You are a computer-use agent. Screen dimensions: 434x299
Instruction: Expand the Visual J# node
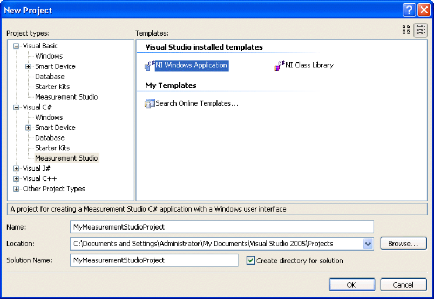click(16, 169)
